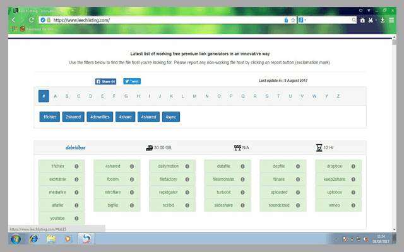
Task: Click the uptobox host label
Action: tap(335, 192)
